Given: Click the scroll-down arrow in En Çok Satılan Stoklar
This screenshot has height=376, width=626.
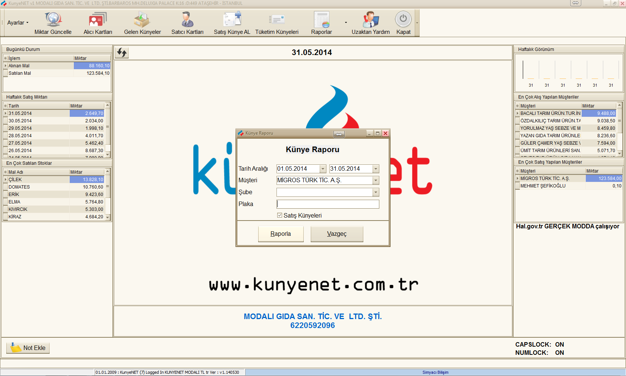Looking at the screenshot, I should pos(108,217).
